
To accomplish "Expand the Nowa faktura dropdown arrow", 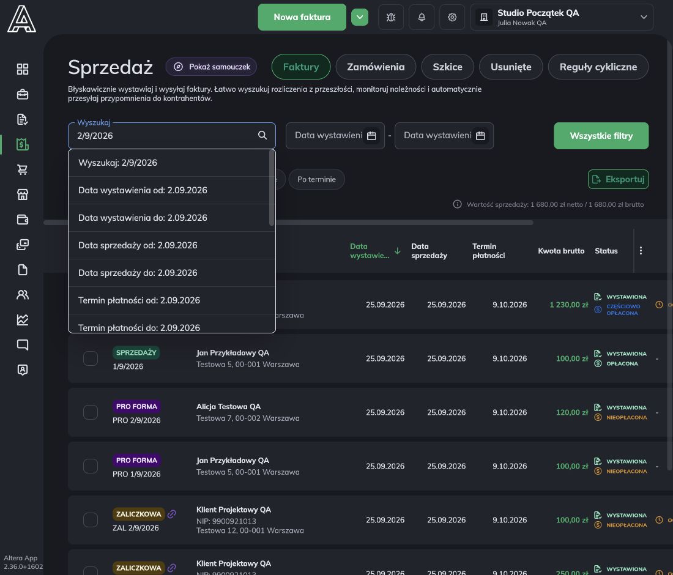I will pyautogui.click(x=360, y=17).
